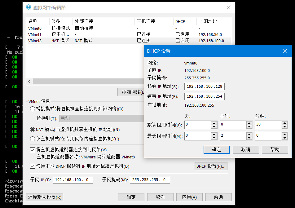This screenshot has width=295, height=208.
Task: Click 确定 in DHCP 设置 dialog
Action: [x=217, y=150]
